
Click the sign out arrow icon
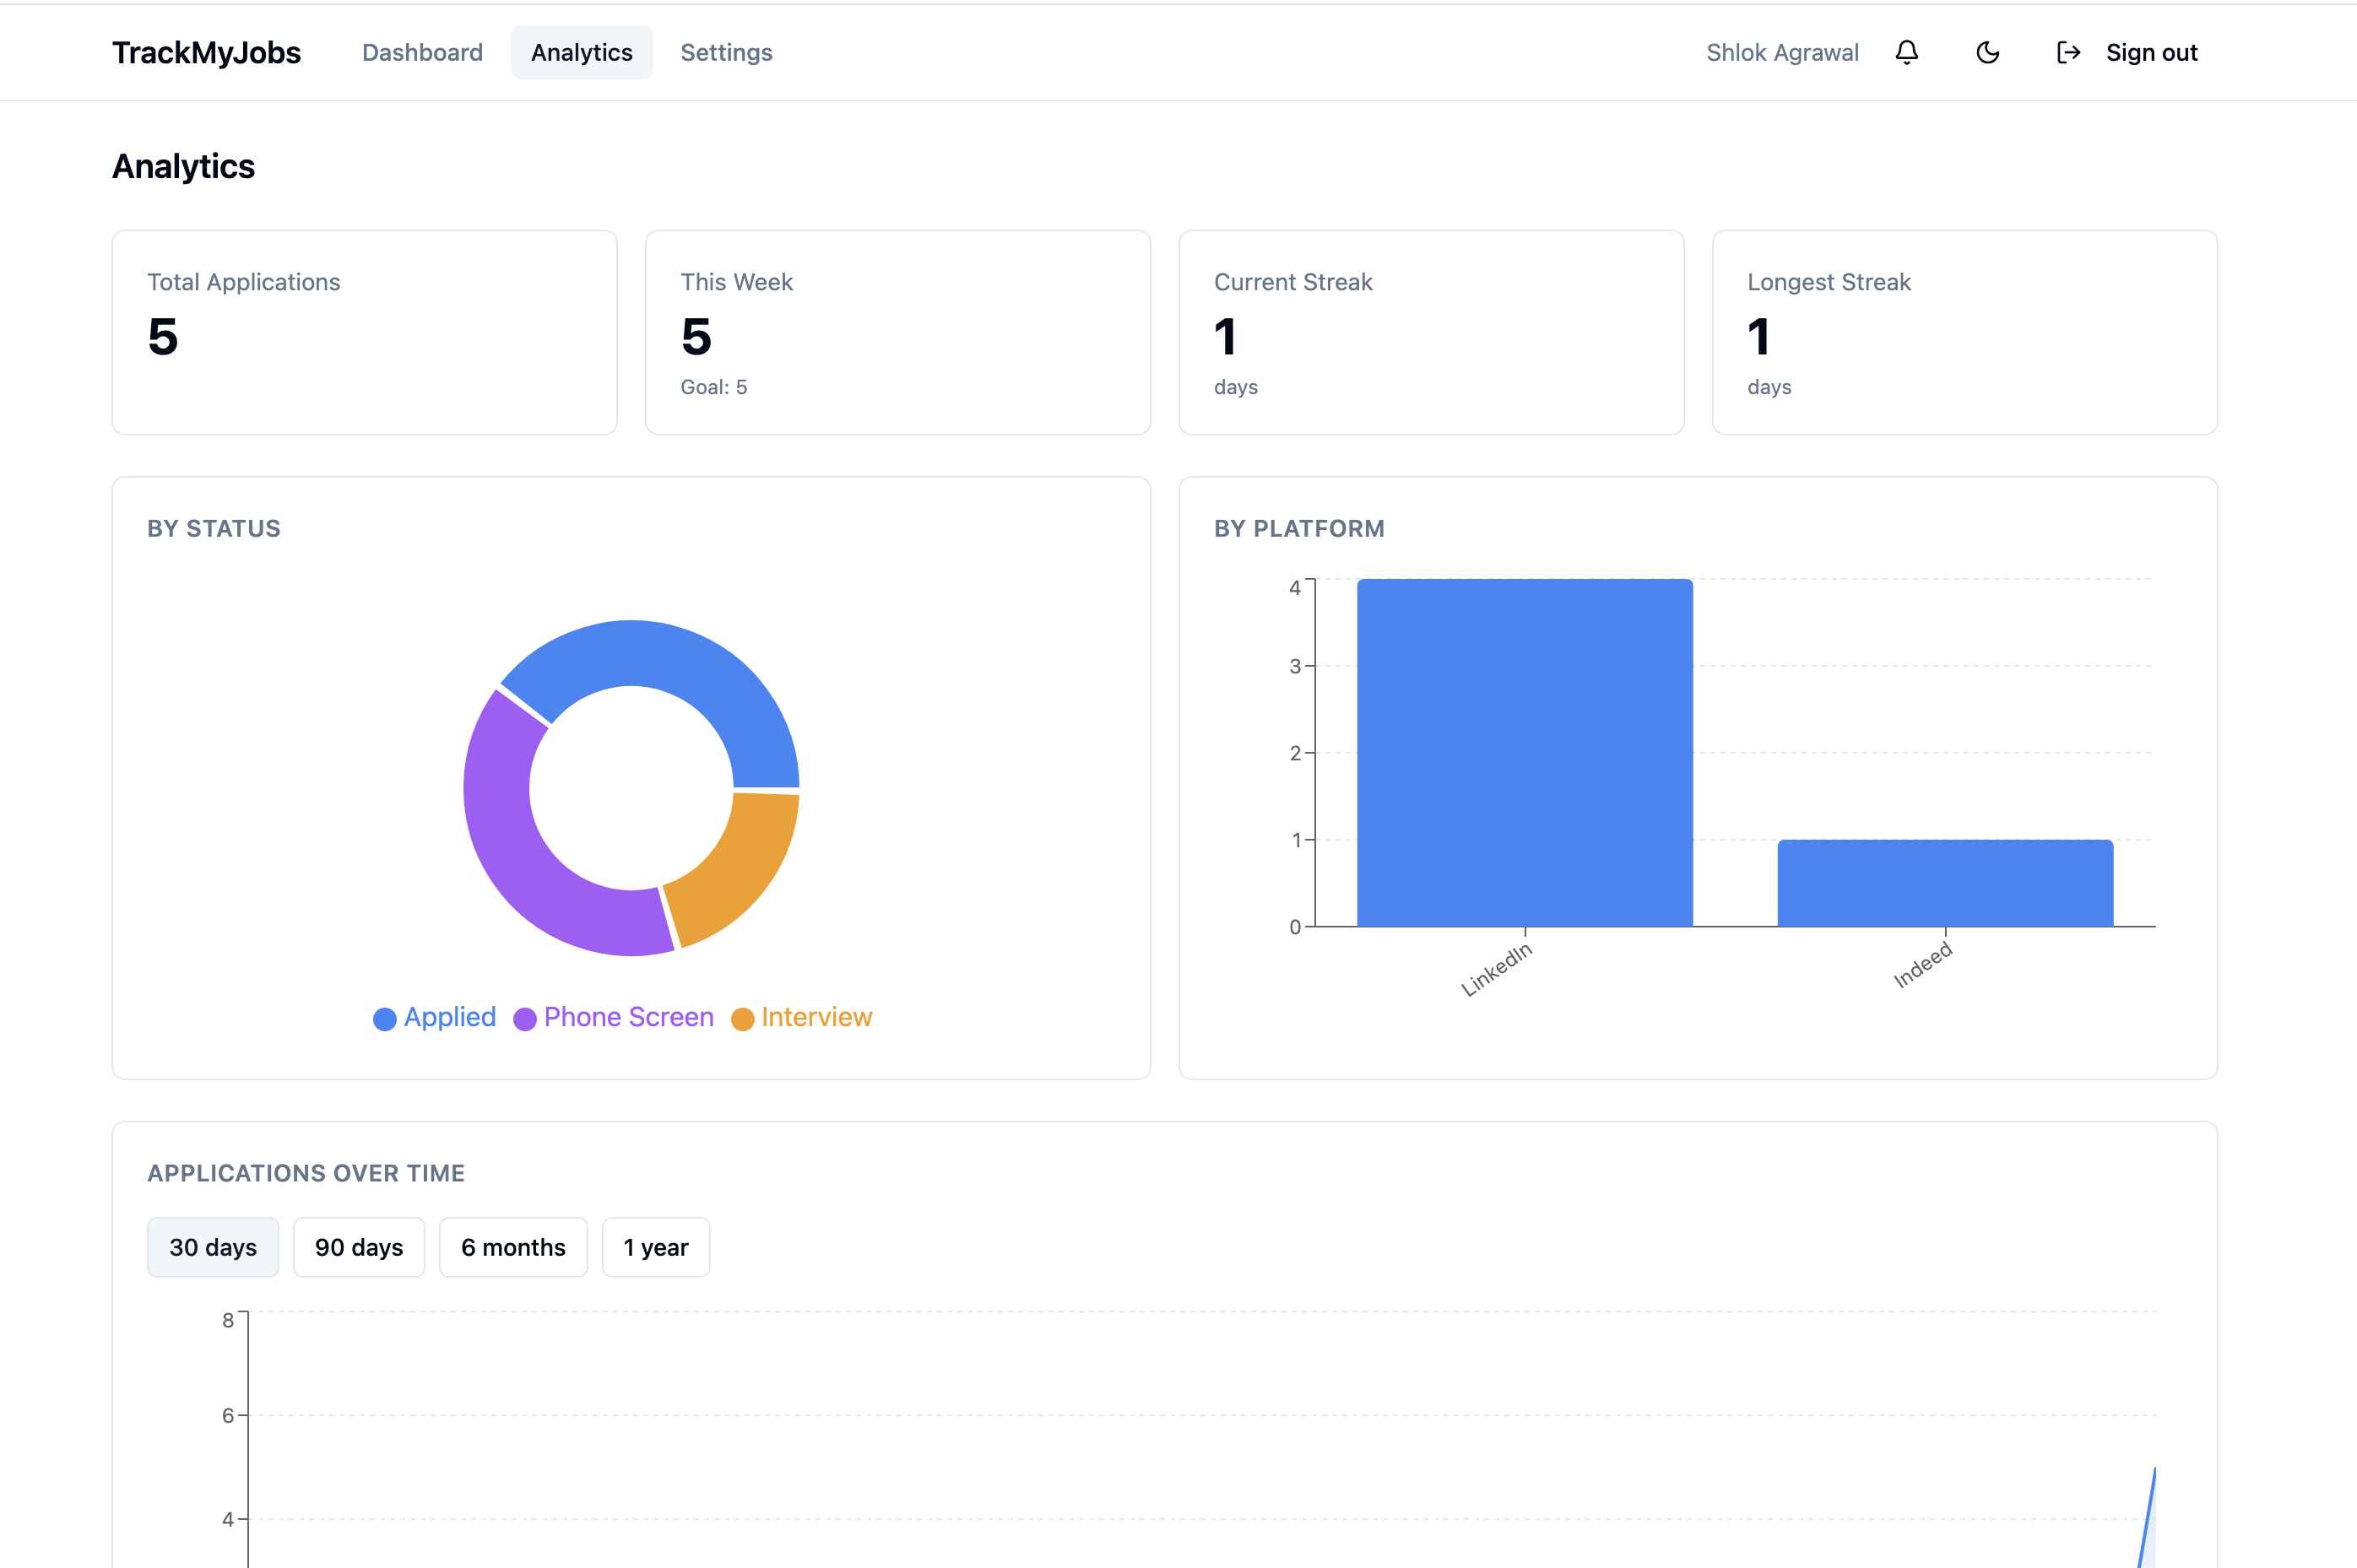(2068, 52)
